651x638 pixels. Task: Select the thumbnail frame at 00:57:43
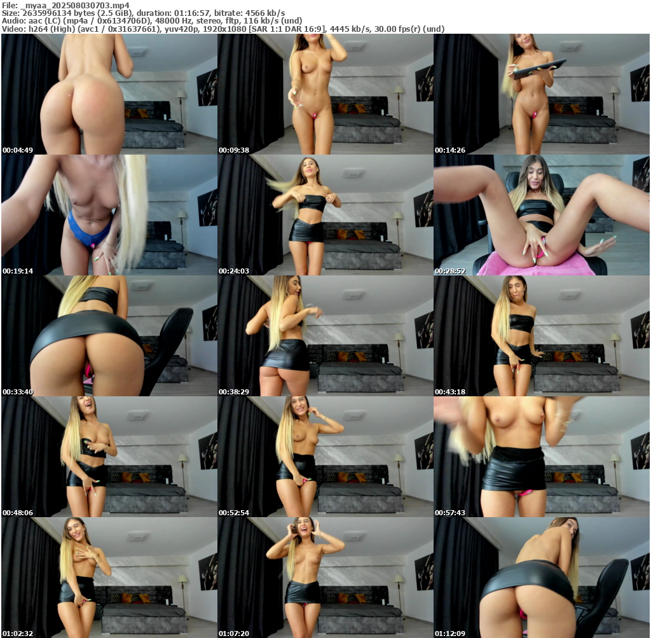click(542, 457)
